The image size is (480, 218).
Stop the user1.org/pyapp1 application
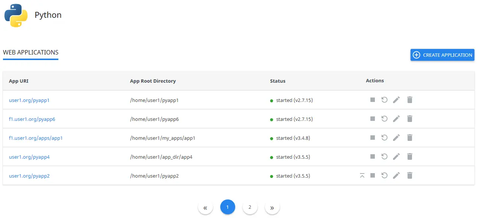373,100
